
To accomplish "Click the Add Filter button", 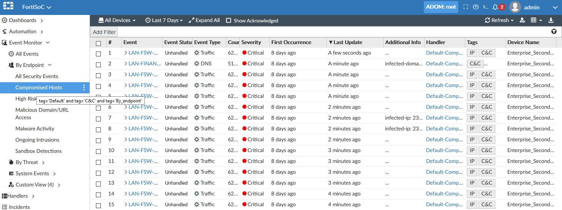I will point(105,32).
